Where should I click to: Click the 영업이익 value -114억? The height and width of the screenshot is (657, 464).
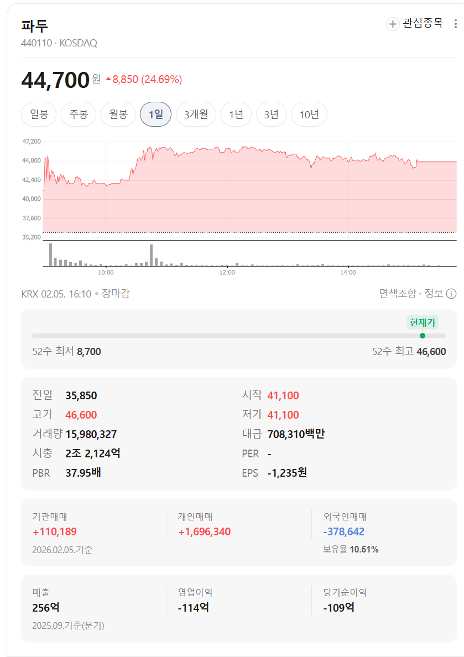(193, 608)
